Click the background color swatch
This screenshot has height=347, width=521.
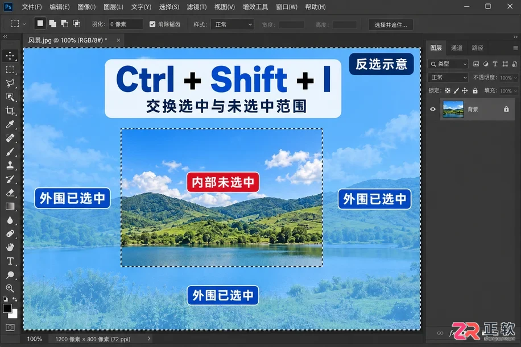coord(14,315)
